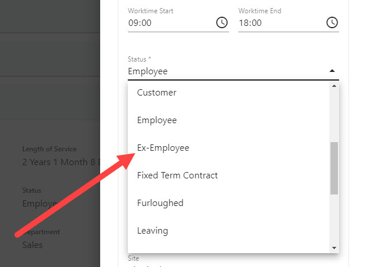
Task: Choose Leaving from the status list
Action: (153, 231)
